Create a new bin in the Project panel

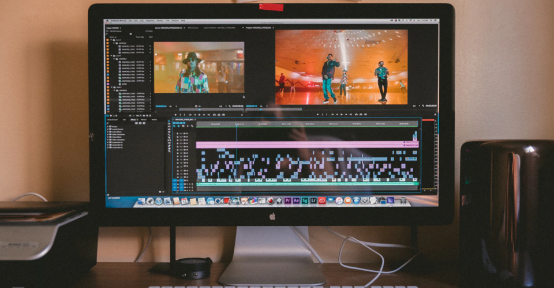pyautogui.click(x=144, y=116)
